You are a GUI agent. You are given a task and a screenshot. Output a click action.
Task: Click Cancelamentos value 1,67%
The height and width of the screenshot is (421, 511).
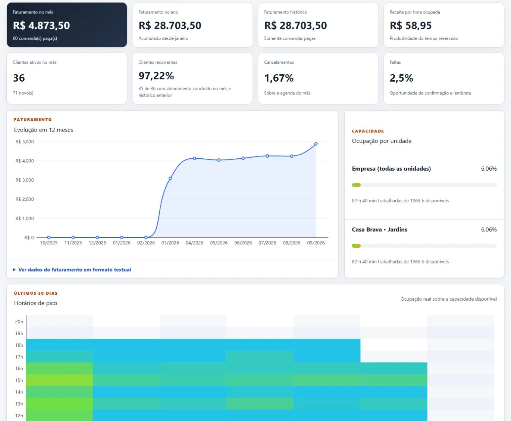tap(279, 78)
